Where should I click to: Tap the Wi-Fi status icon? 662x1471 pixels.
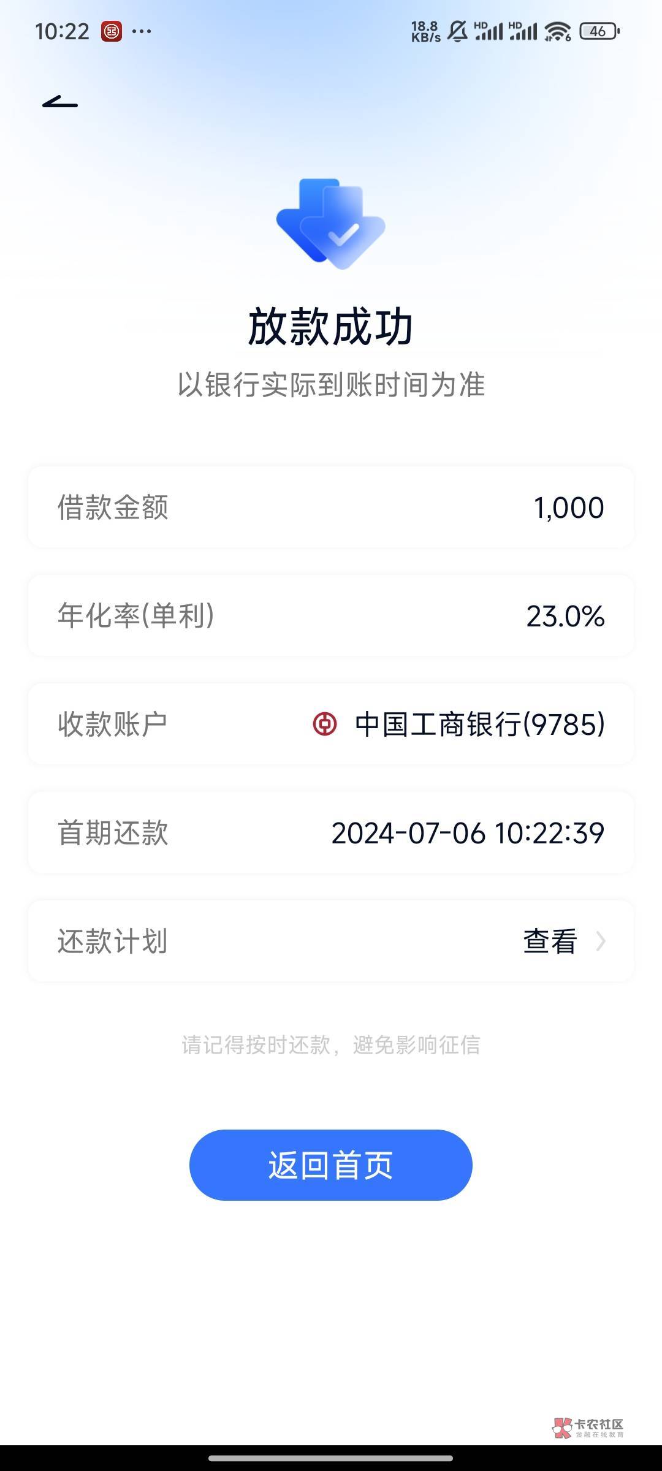(x=557, y=31)
